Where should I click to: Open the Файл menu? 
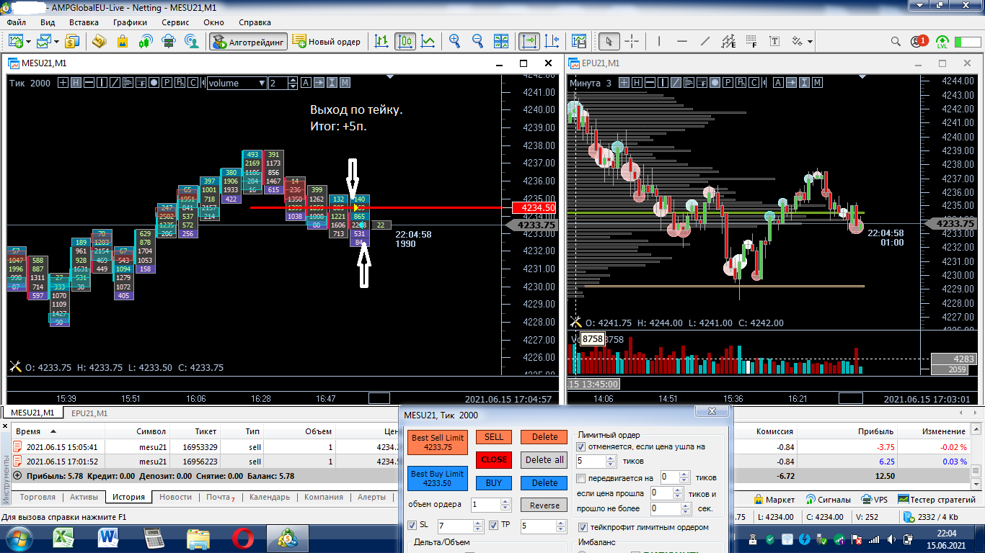(x=17, y=22)
